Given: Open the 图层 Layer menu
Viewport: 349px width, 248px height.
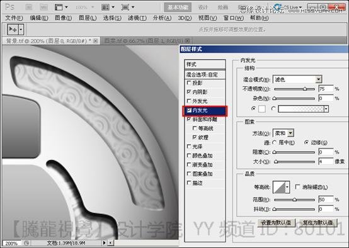Looking at the screenshot, I should coord(88,18).
